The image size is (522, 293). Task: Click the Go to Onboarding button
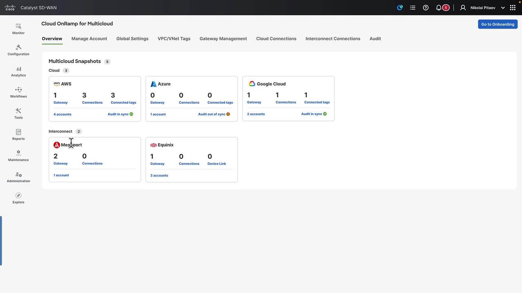[498, 24]
